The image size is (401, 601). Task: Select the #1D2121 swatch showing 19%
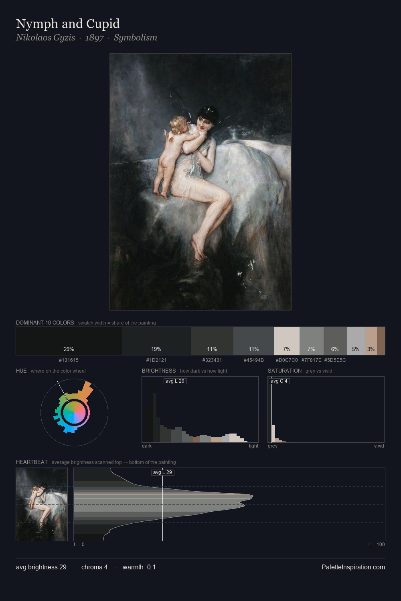click(x=156, y=341)
